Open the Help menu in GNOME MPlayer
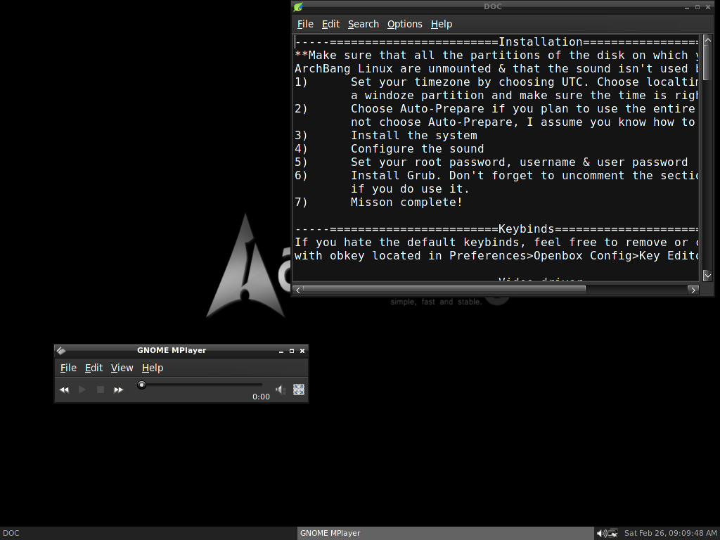The image size is (720, 540). pos(153,368)
